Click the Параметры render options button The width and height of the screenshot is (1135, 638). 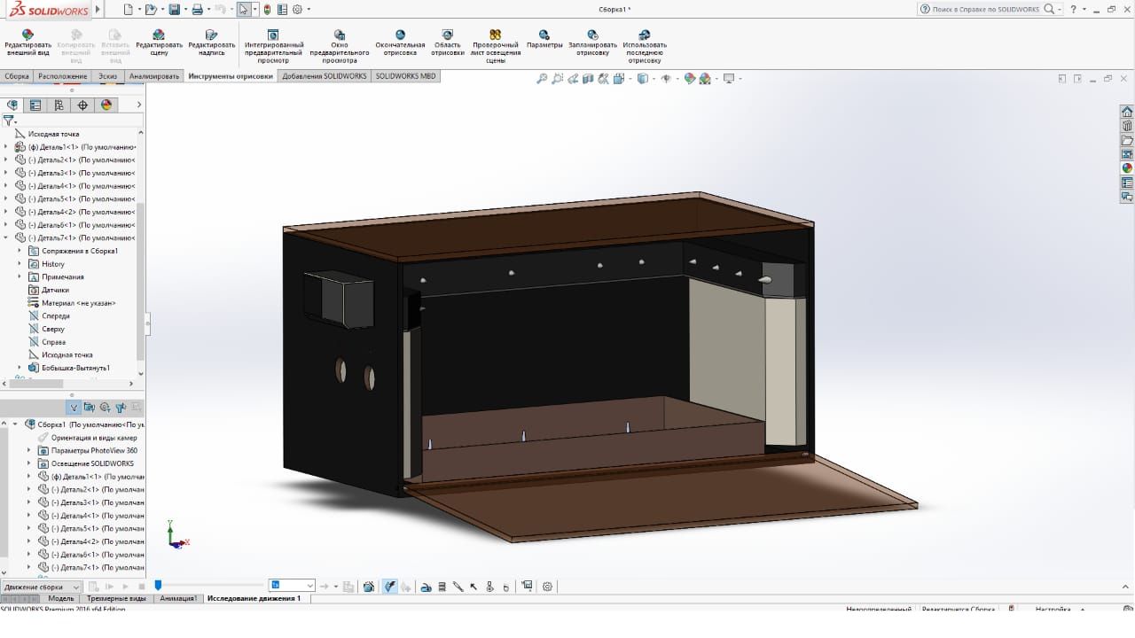544,35
